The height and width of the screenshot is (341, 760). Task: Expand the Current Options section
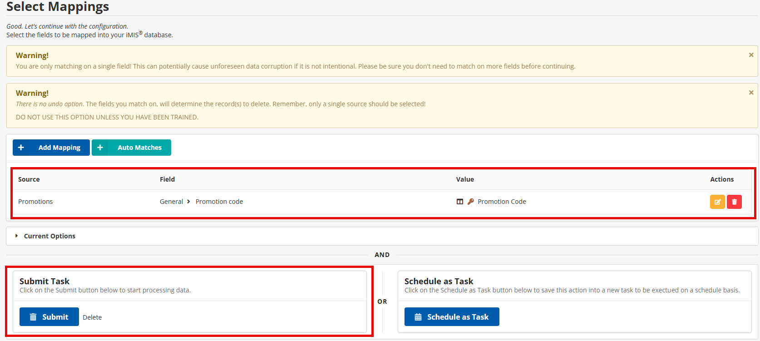tap(49, 236)
